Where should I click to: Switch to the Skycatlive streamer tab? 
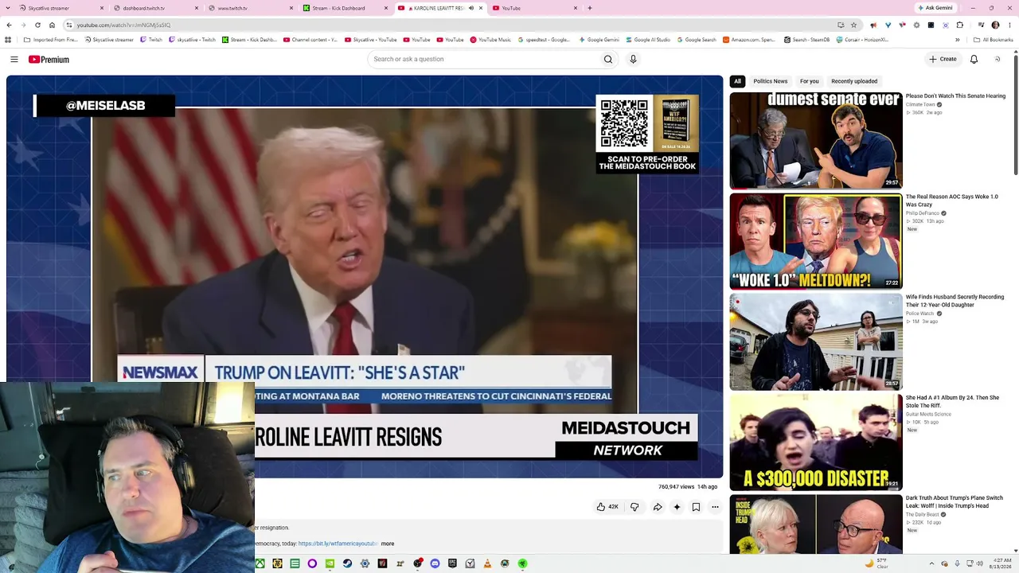click(60, 8)
